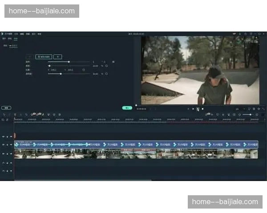Open the preview quality dropdown

point(239,109)
